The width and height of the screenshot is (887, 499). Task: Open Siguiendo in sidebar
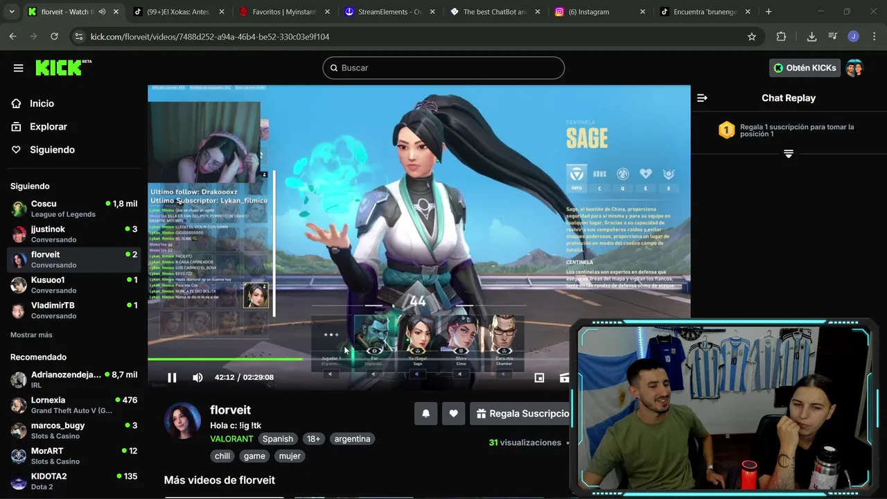[52, 150]
